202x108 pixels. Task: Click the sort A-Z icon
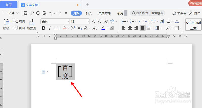coord(162,21)
